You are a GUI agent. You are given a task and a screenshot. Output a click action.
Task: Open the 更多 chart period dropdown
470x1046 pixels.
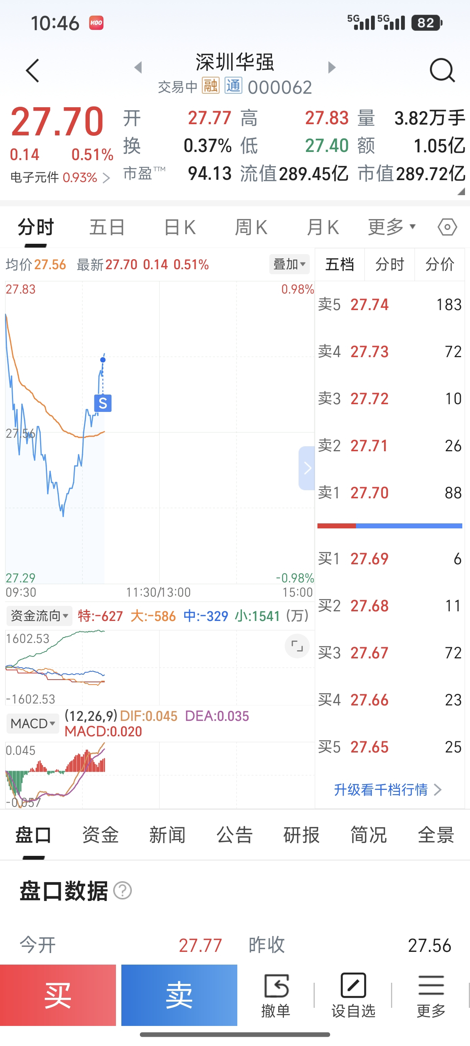tap(392, 227)
